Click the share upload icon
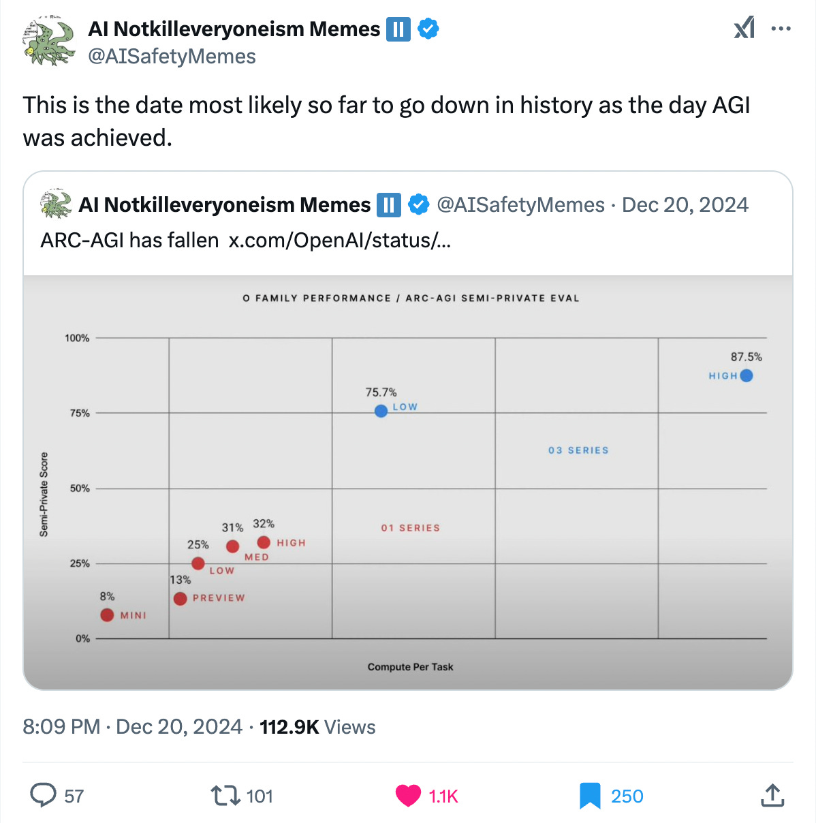The width and height of the screenshot is (816, 823). [772, 795]
